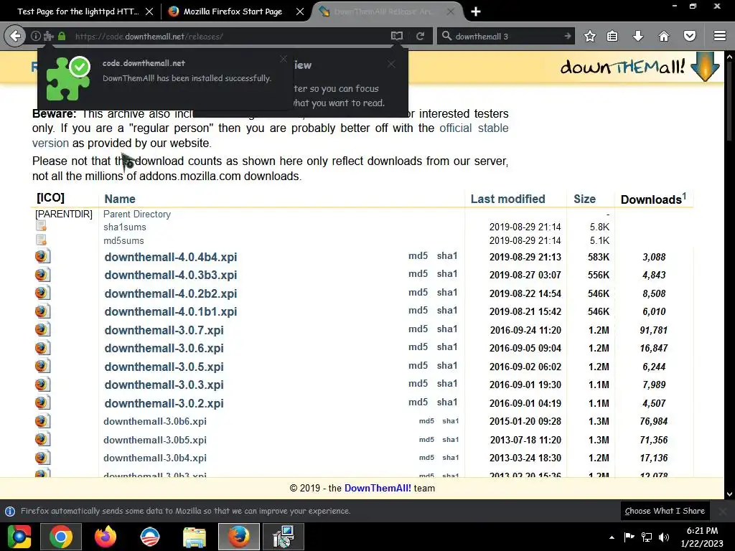Viewport: 735px width, 551px height.
Task: Show hidden system tray icons arrow
Action: click(x=612, y=537)
